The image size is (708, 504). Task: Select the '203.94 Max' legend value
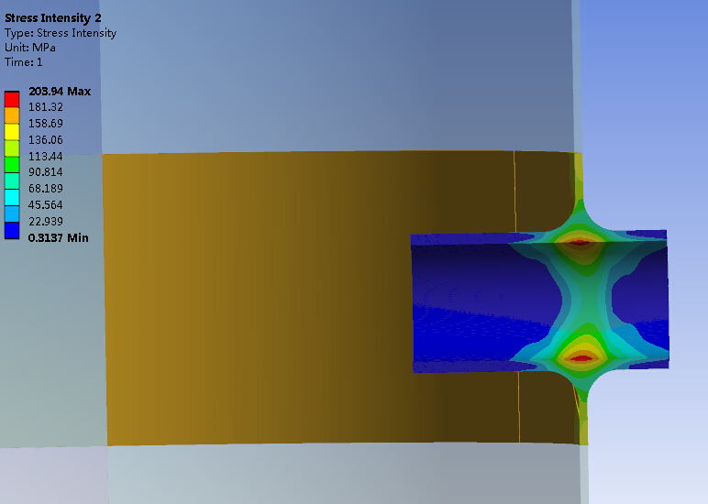(x=60, y=91)
